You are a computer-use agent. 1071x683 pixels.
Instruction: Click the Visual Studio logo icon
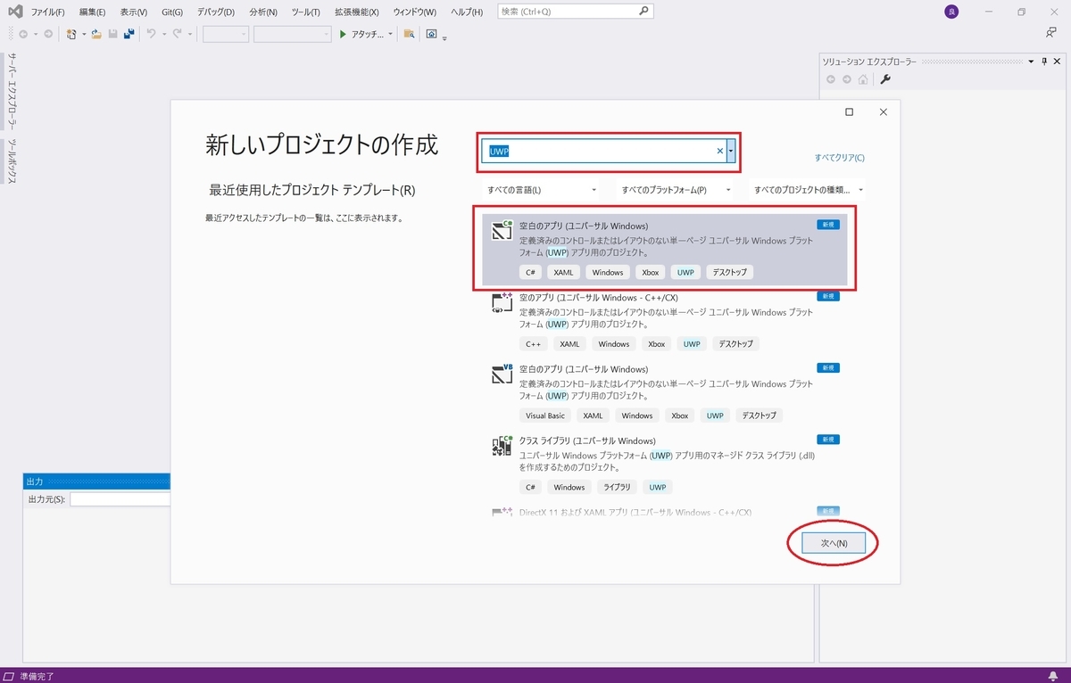click(x=15, y=12)
